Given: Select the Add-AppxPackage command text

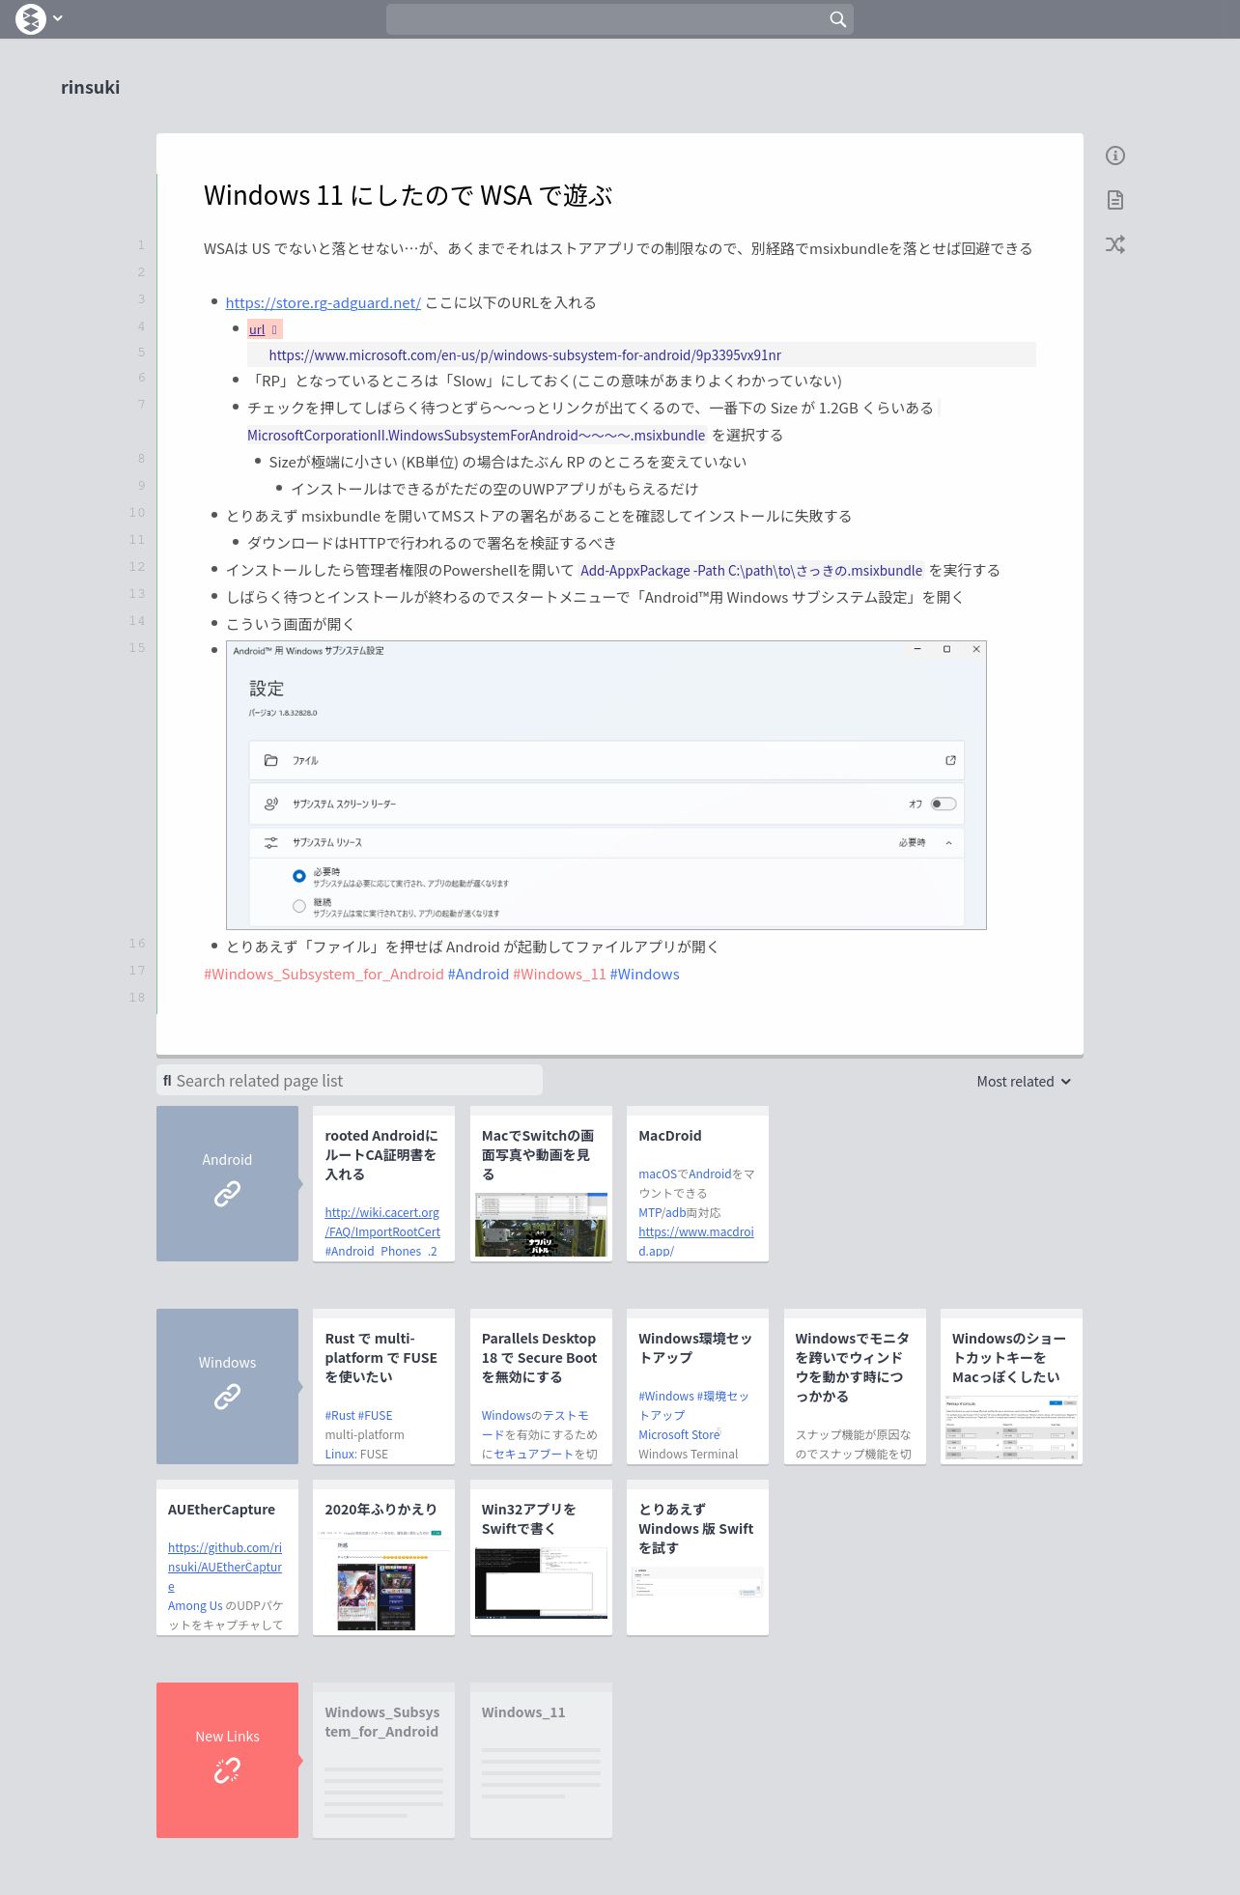Looking at the screenshot, I should 751,570.
